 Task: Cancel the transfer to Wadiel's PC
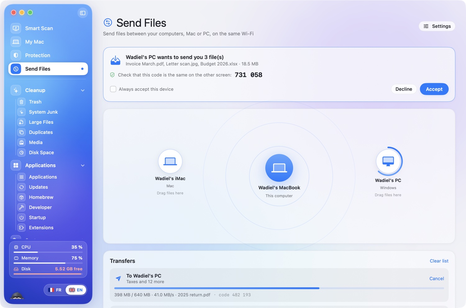point(436,279)
